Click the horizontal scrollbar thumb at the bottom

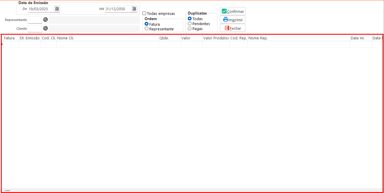[7, 191]
